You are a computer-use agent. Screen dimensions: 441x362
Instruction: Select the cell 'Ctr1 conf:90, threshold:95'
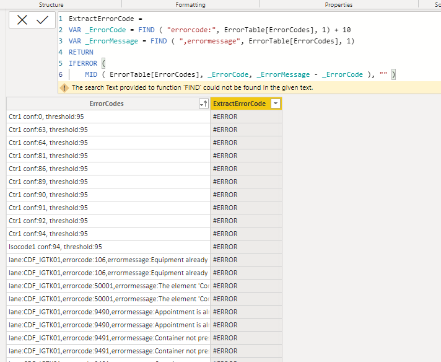[108, 195]
